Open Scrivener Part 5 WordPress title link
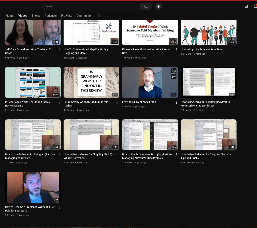 pos(206,104)
